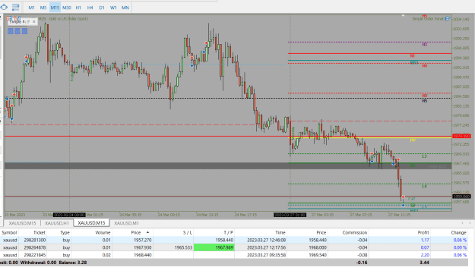Click the chart shift white triangle marker
The height and width of the screenshot is (277, 475).
click(403, 15)
